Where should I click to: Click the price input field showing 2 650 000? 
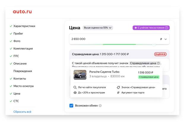pyautogui.click(x=119, y=39)
